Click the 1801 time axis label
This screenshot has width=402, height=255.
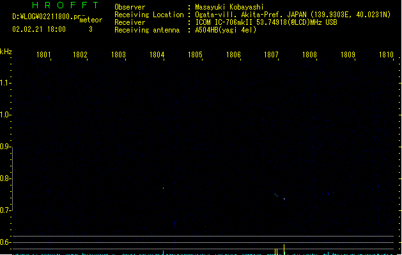(43, 55)
